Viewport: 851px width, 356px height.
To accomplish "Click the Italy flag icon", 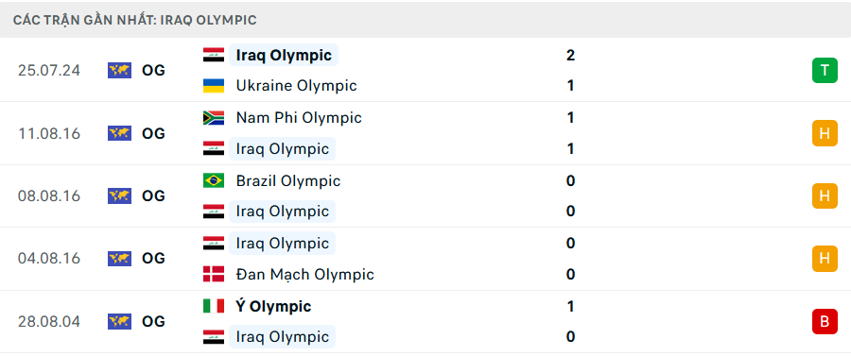I will 214,306.
